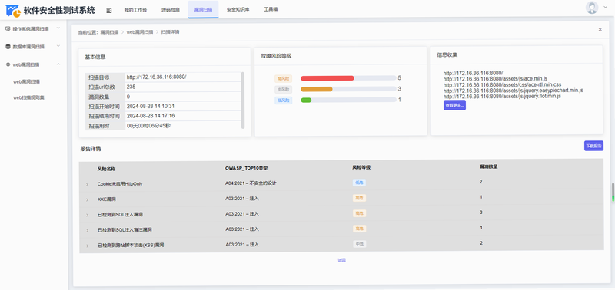Expand the 已检测到SQL注入漏洞 row
Image resolution: width=615 pixels, height=290 pixels.
[87, 215]
